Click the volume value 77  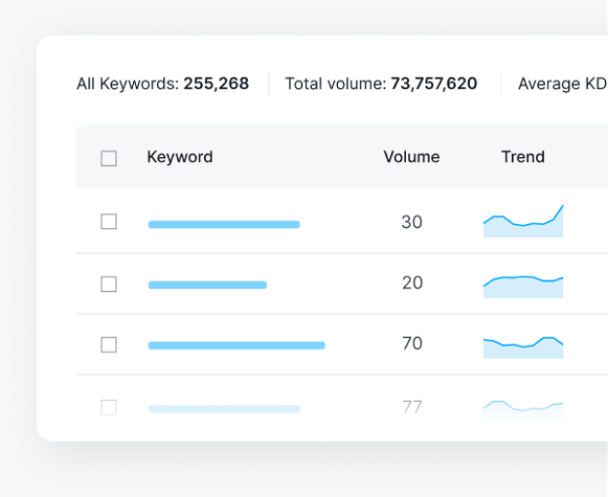pos(412,407)
